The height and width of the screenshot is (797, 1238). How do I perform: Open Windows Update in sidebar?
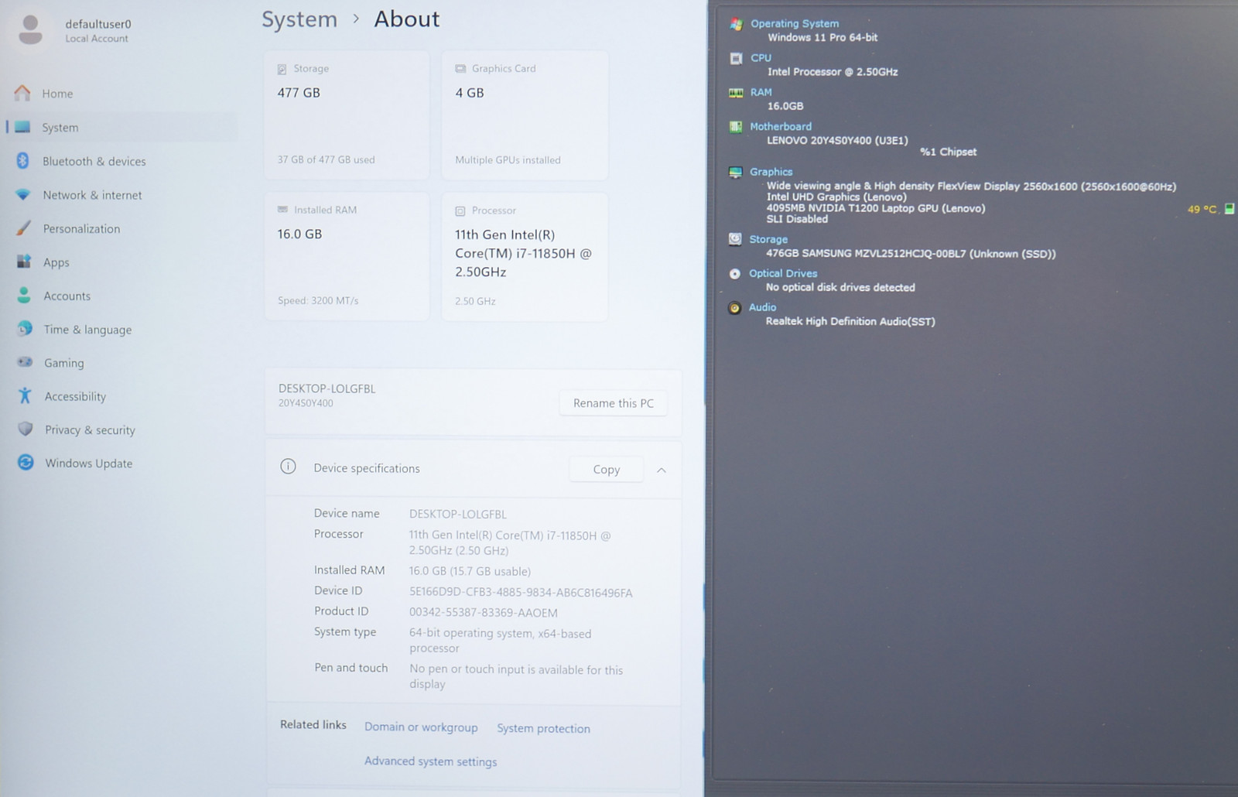(88, 463)
